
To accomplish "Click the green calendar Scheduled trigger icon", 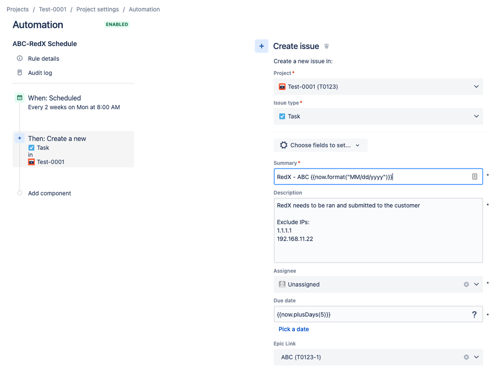I will (20, 98).
